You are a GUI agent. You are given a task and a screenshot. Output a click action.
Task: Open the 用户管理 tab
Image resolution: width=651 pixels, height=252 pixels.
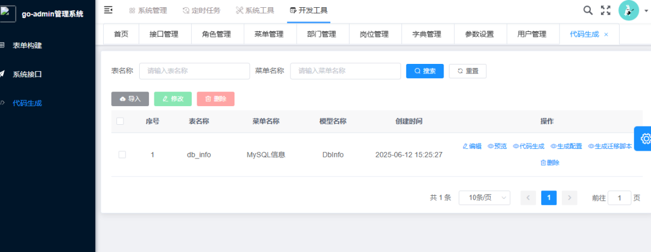click(x=532, y=34)
